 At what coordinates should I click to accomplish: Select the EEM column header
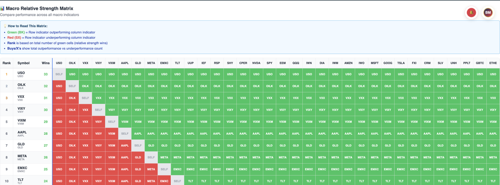(x=282, y=63)
